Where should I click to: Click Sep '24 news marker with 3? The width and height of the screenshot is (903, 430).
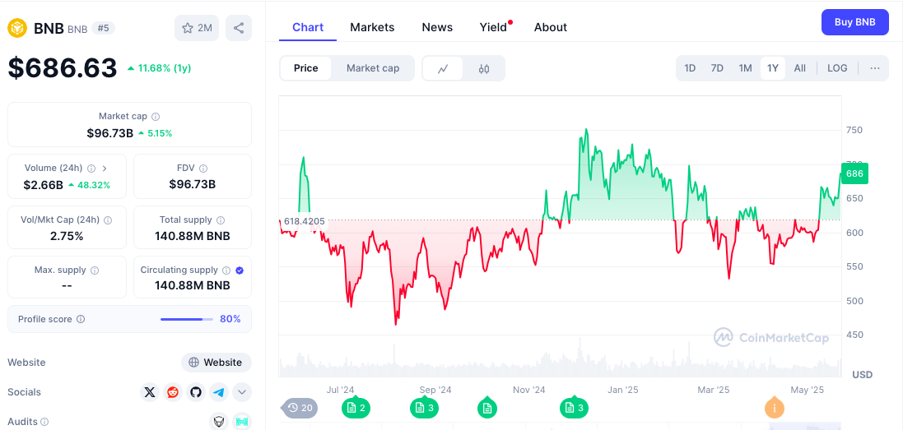[x=424, y=407]
